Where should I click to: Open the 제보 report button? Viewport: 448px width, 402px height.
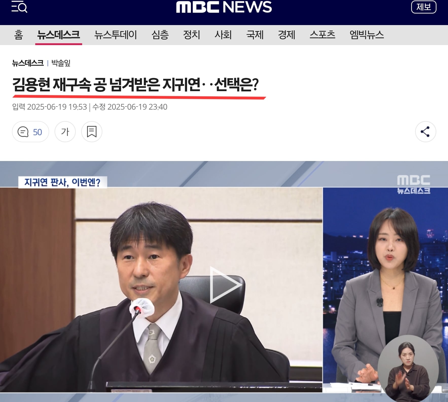tap(424, 7)
